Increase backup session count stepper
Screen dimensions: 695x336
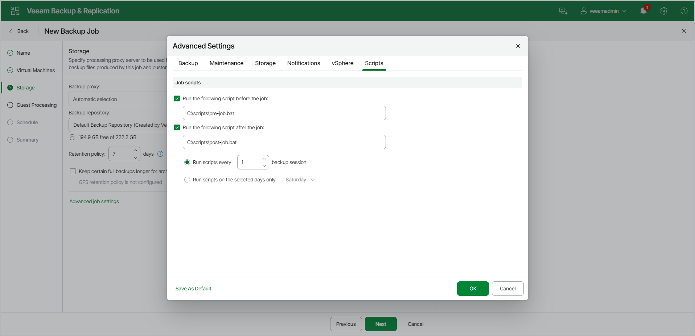tap(264, 159)
